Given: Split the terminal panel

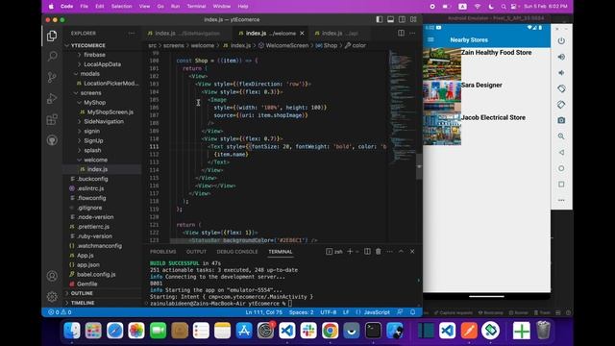Looking at the screenshot, I should (367, 252).
